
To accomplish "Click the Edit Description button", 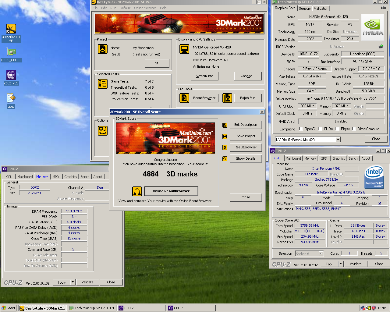I will (x=246, y=125).
